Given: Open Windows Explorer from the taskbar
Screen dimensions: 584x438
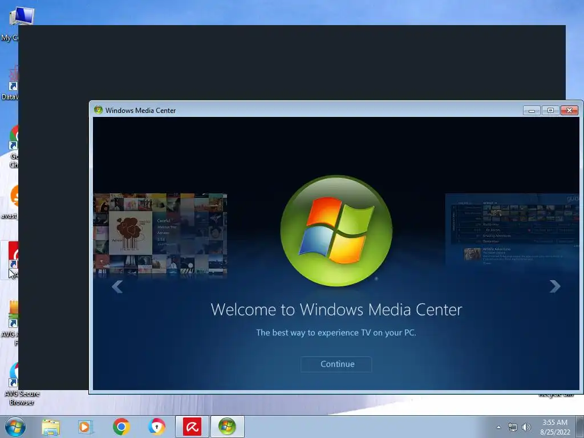Looking at the screenshot, I should (x=51, y=427).
